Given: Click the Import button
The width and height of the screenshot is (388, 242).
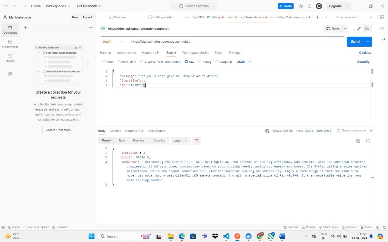Looking at the screenshot, I should pyautogui.click(x=88, y=17).
